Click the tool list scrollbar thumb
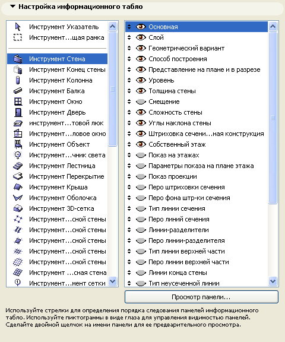285x342 pixels. 113,89
